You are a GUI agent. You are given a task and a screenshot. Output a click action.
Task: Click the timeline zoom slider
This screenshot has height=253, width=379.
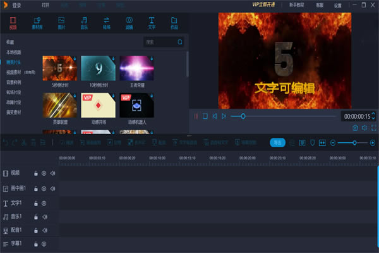point(355,143)
